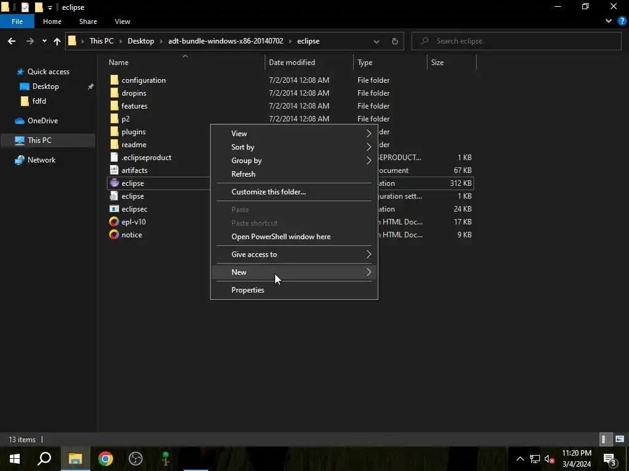This screenshot has width=629, height=471.
Task: Select the plugins folder icon
Action: pos(114,131)
